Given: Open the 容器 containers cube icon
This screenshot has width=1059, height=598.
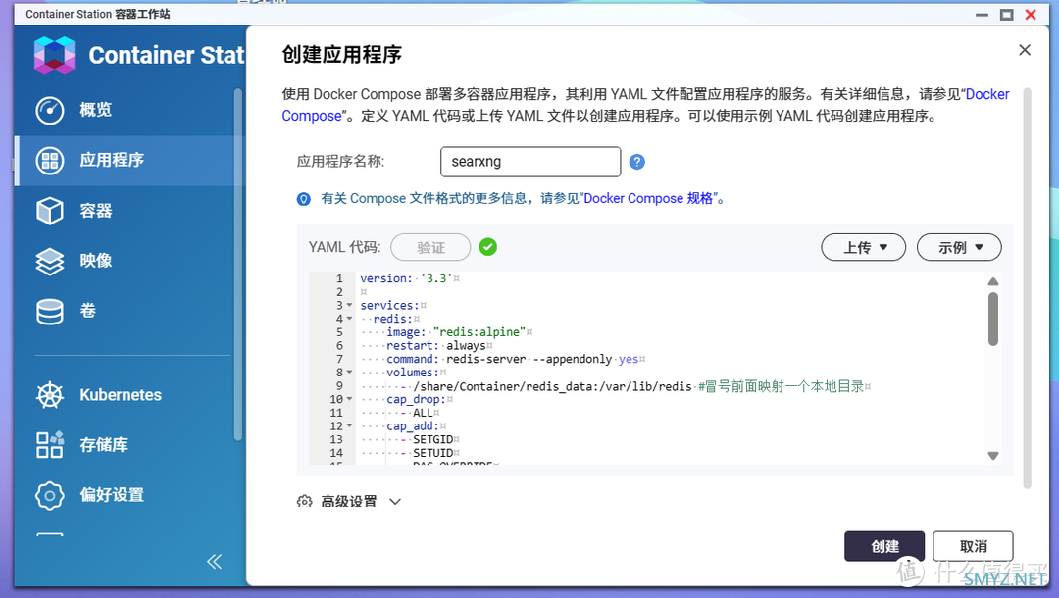Looking at the screenshot, I should (x=50, y=211).
